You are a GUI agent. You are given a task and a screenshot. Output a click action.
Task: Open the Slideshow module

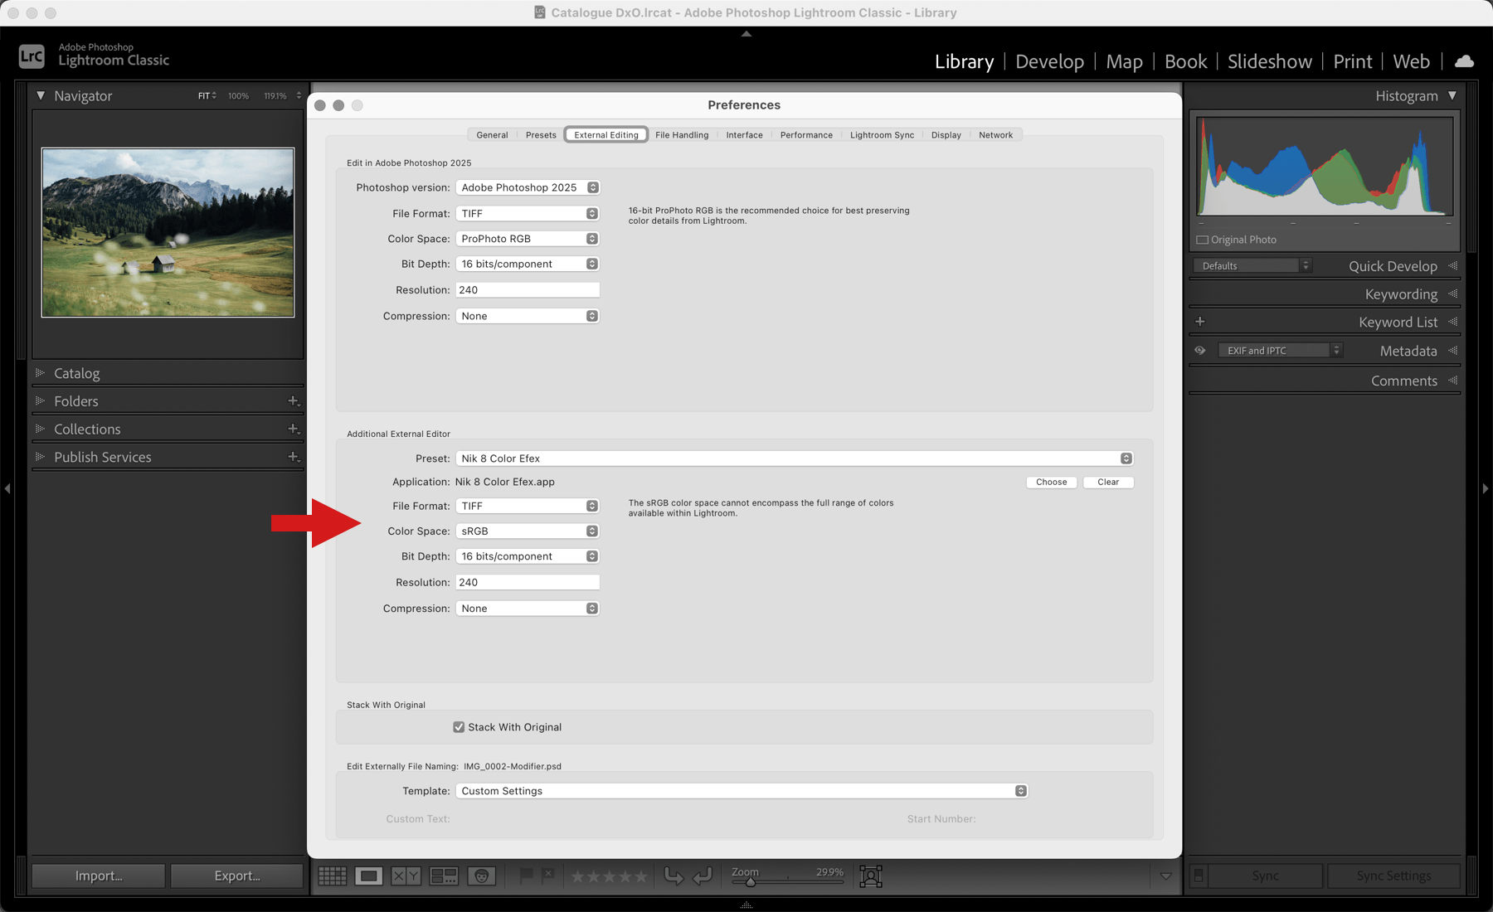coord(1269,61)
